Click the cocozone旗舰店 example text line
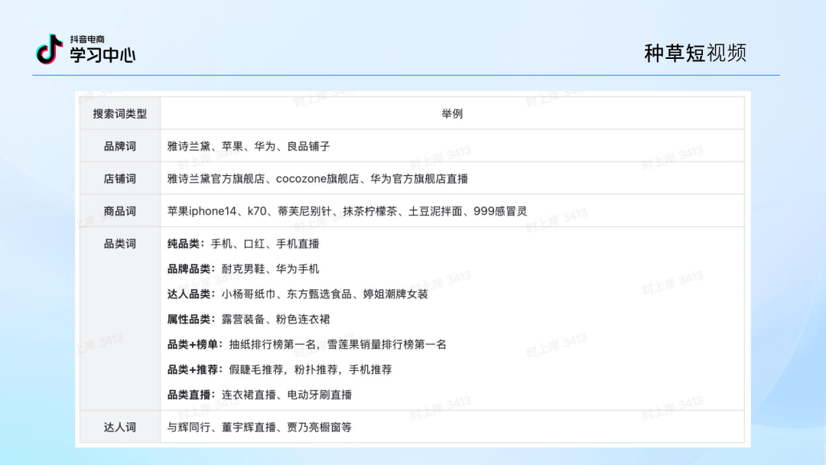826x465 pixels. (317, 179)
